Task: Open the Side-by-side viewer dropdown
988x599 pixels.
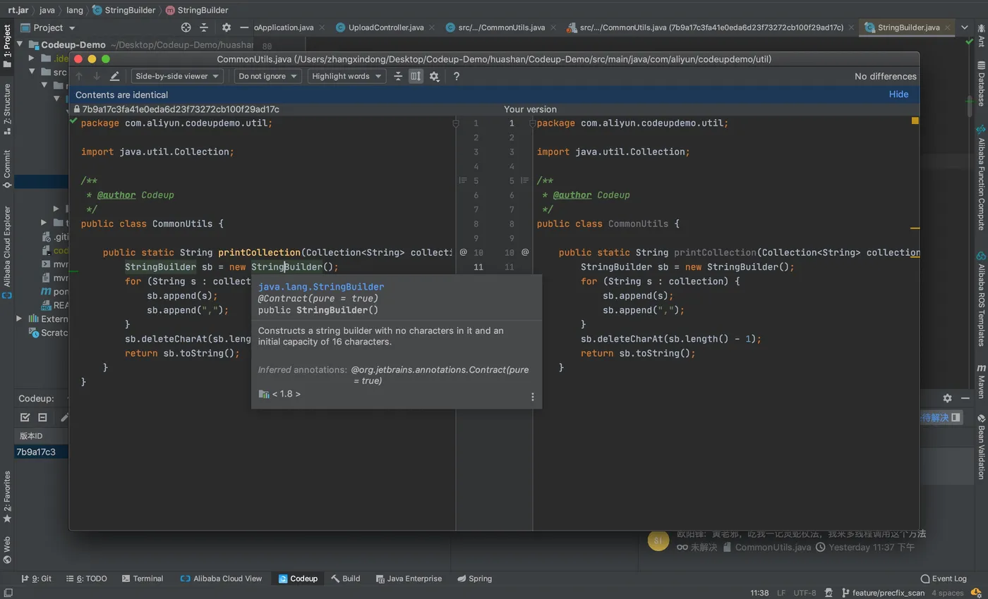Action: tap(177, 76)
